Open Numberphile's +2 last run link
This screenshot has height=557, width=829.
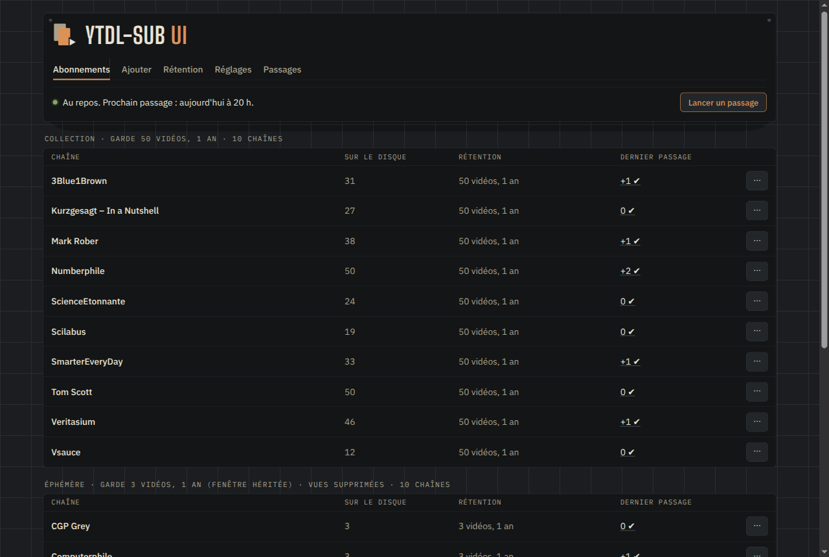[630, 271]
